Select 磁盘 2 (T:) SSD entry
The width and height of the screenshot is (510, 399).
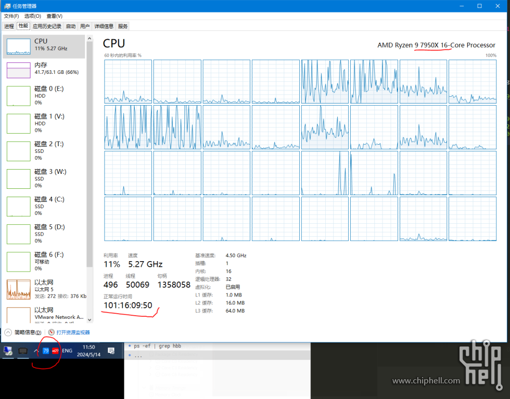[x=44, y=151]
